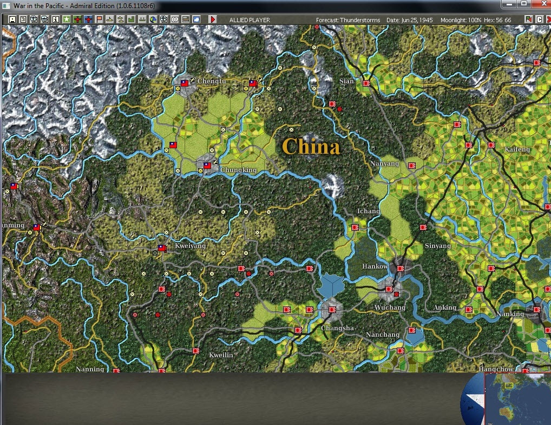Click the 'Nanning' city label

[90, 369]
